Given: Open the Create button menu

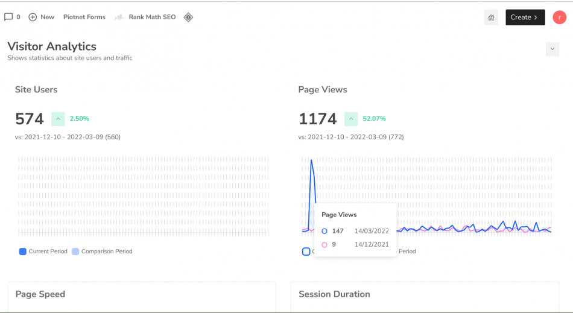Looking at the screenshot, I should [x=525, y=17].
